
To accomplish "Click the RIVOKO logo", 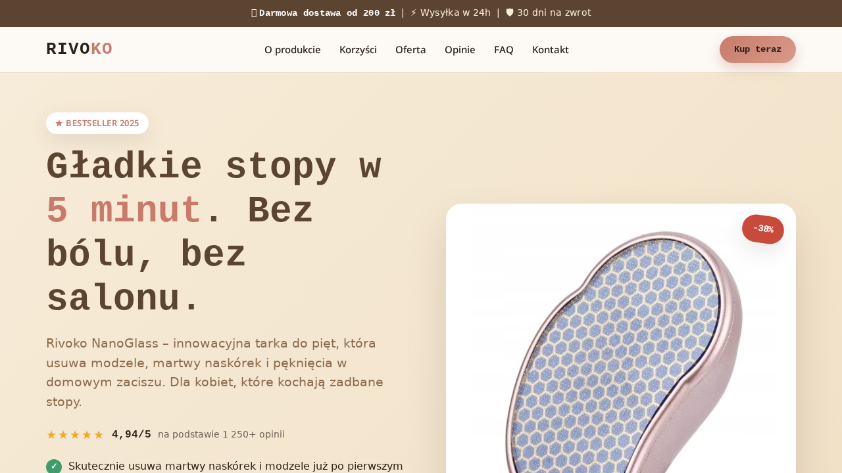I will 80,49.
